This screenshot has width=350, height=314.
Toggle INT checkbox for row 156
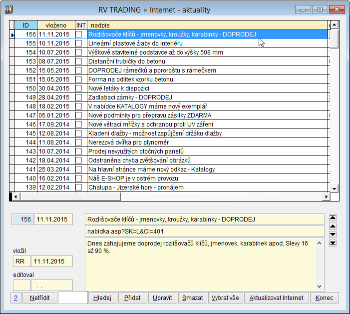78,34
